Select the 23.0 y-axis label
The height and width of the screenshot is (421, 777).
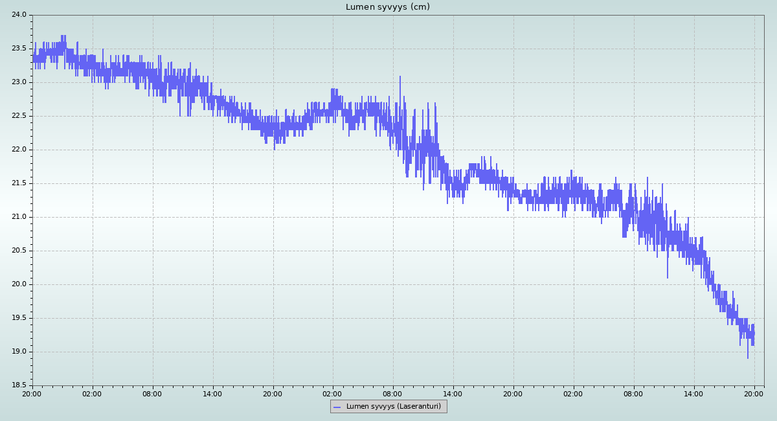(19, 82)
